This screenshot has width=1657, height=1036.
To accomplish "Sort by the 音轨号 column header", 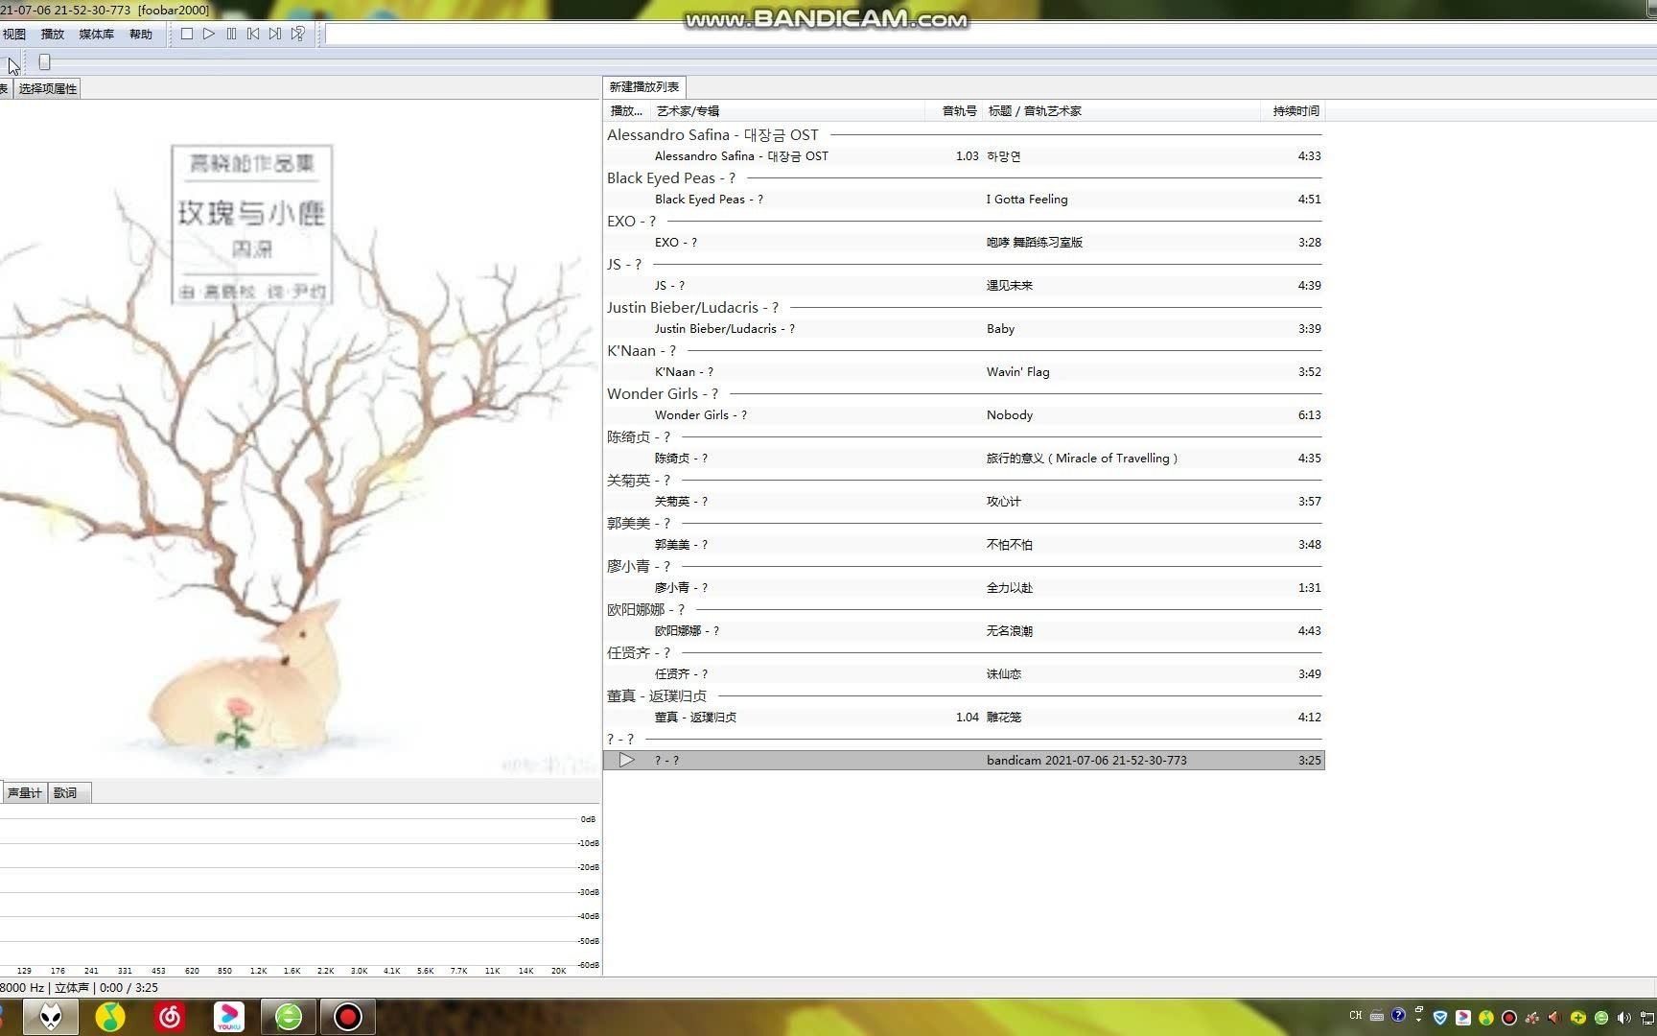I will (954, 110).
